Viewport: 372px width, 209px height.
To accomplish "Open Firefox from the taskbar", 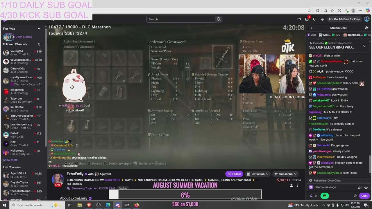I will point(137,205).
